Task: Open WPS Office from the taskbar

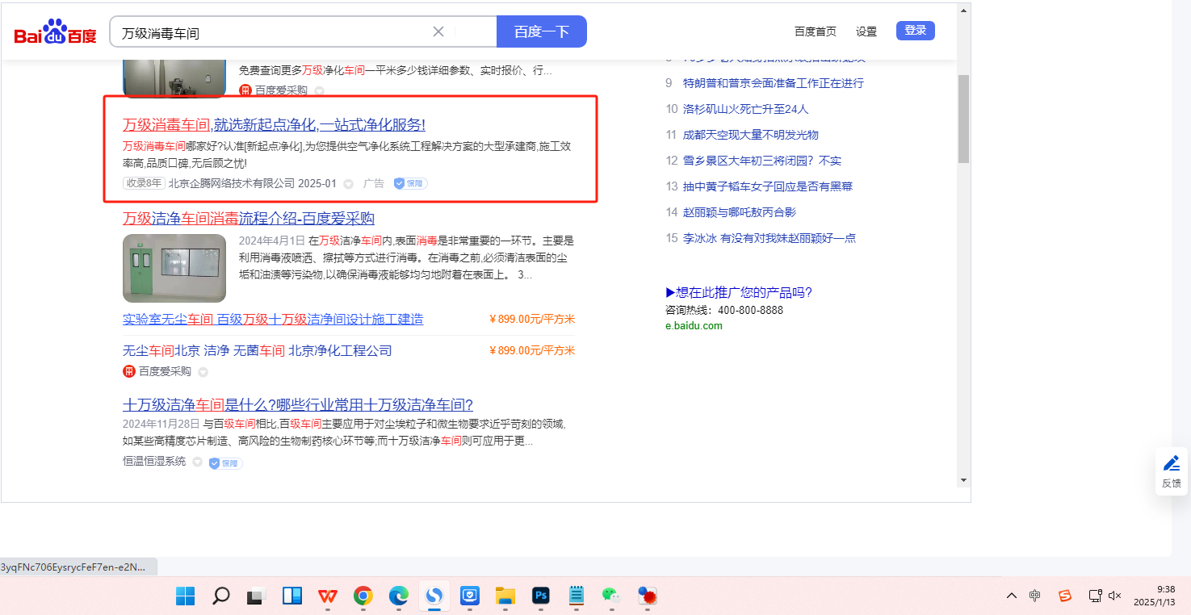Action: (327, 596)
